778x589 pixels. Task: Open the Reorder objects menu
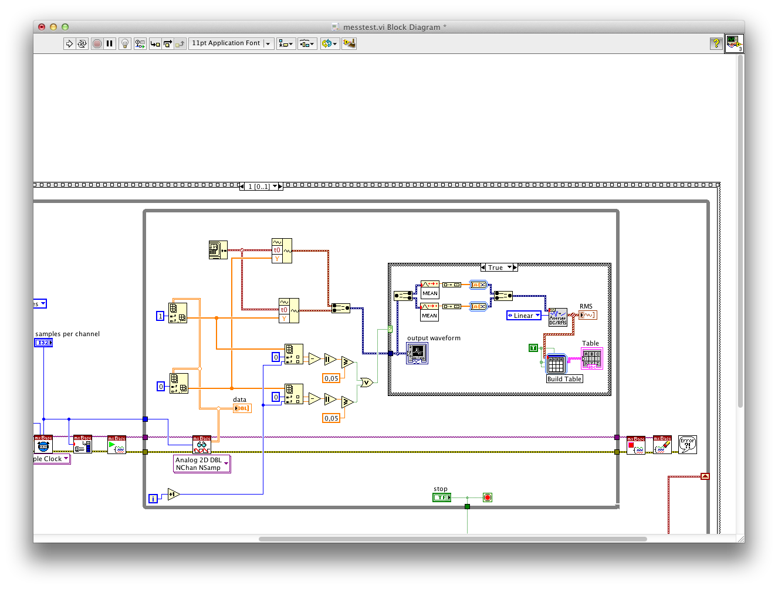[x=330, y=43]
